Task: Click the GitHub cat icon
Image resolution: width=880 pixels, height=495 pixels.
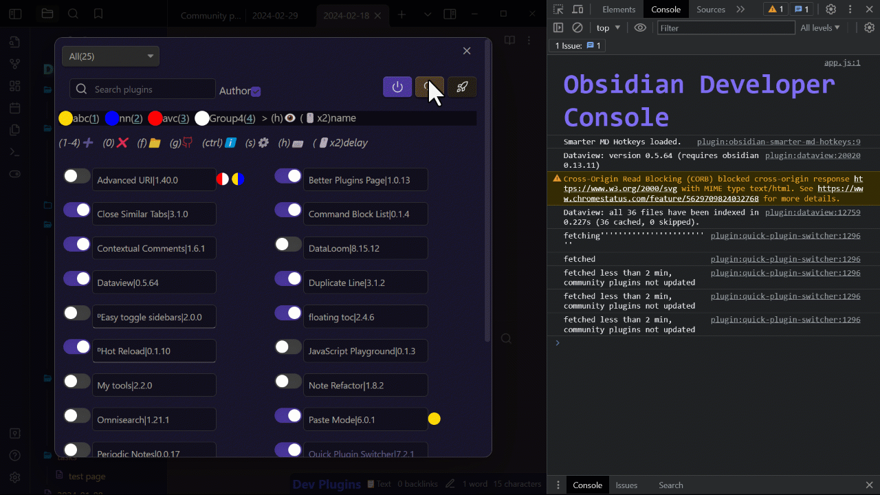Action: point(188,143)
